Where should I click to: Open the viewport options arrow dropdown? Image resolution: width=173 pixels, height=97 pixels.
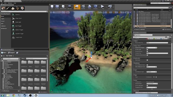(51, 12)
